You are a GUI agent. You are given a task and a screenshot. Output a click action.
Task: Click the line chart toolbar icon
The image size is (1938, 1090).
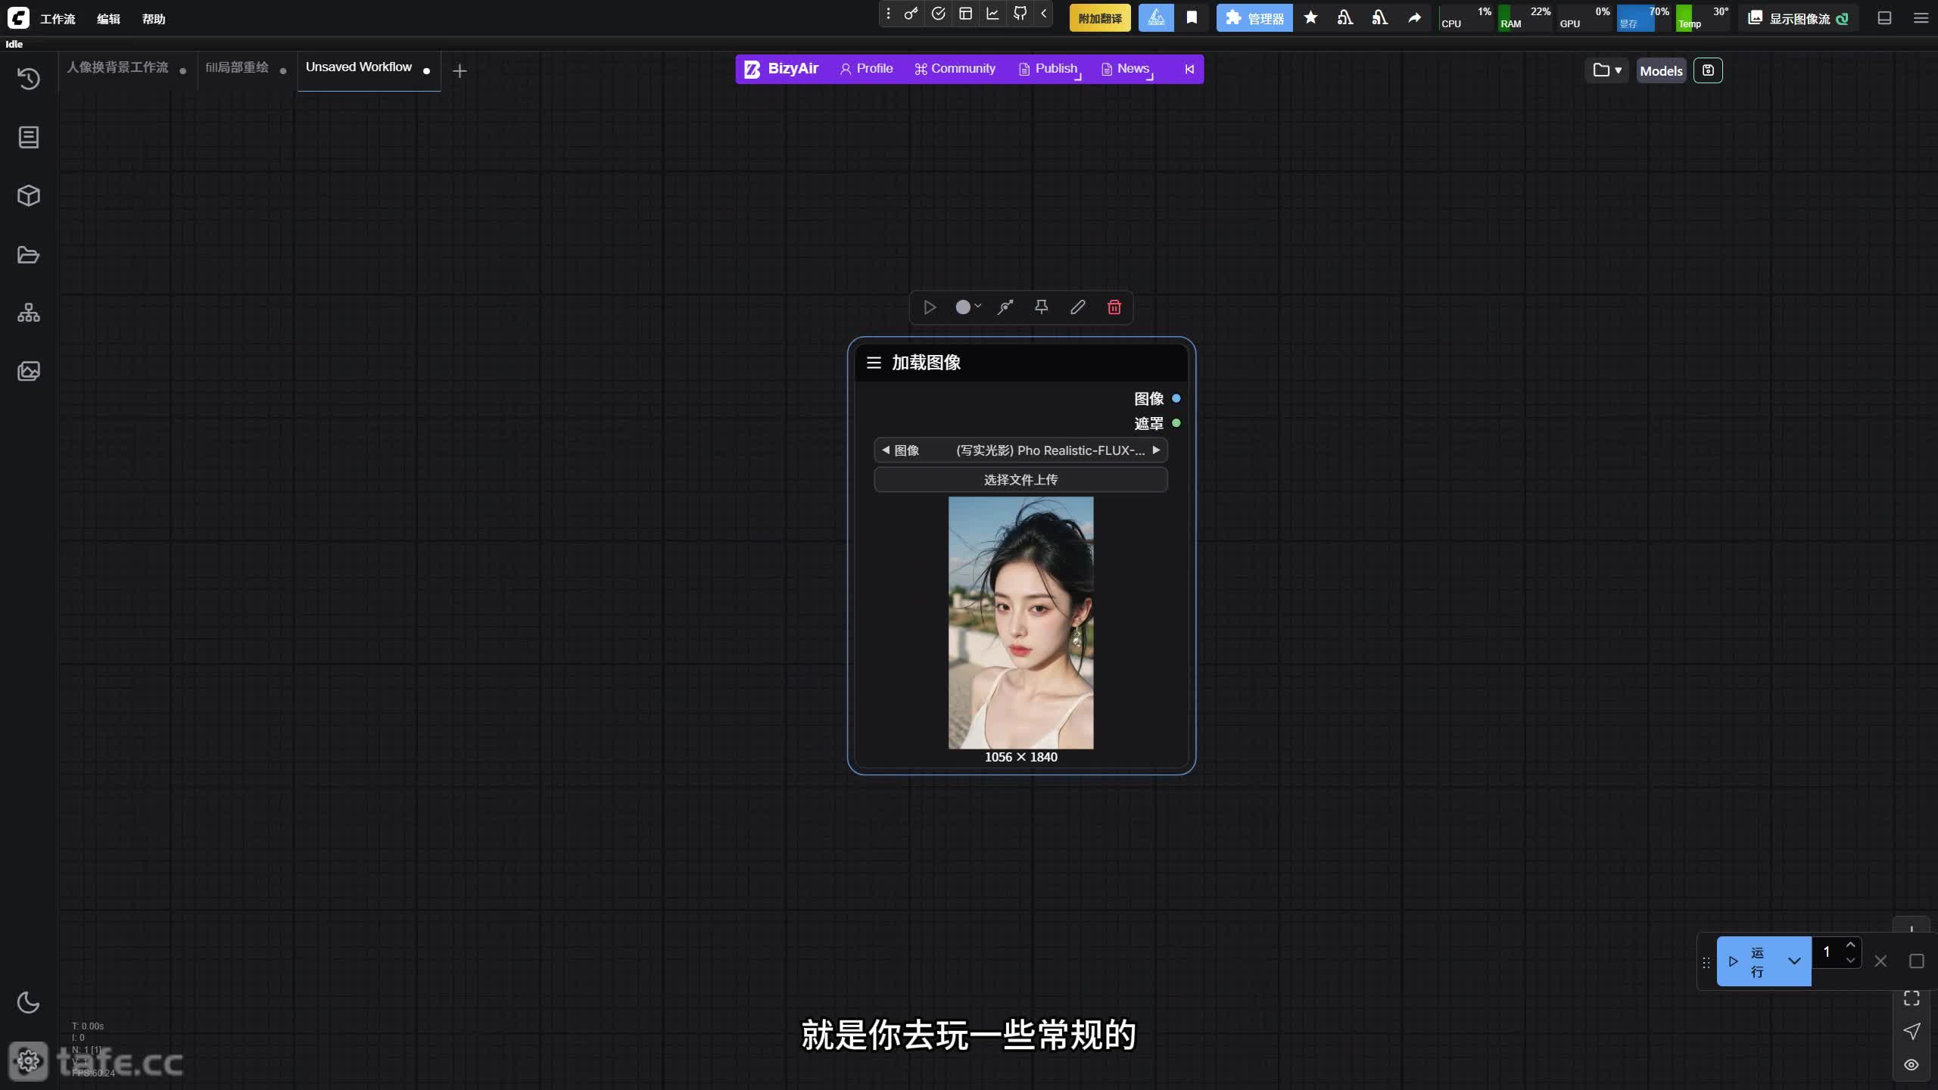(x=992, y=14)
